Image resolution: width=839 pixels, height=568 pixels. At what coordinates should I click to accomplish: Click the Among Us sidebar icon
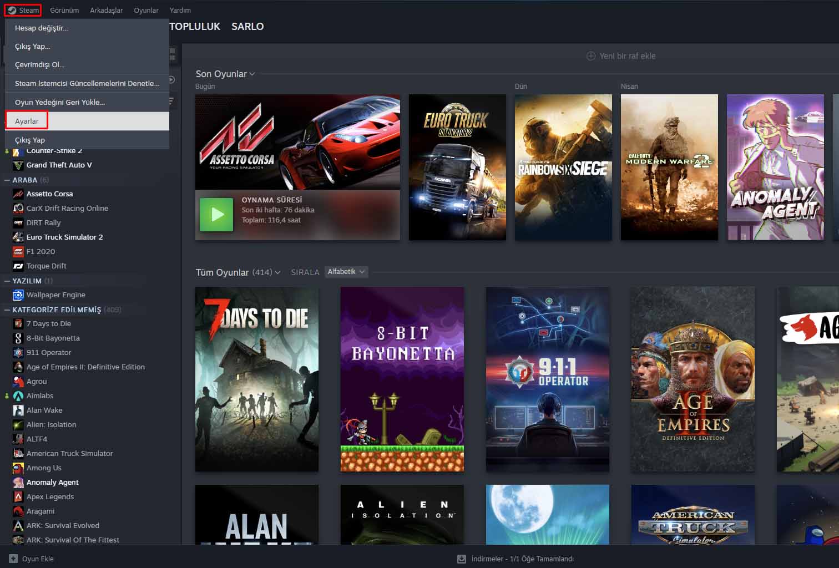18,468
